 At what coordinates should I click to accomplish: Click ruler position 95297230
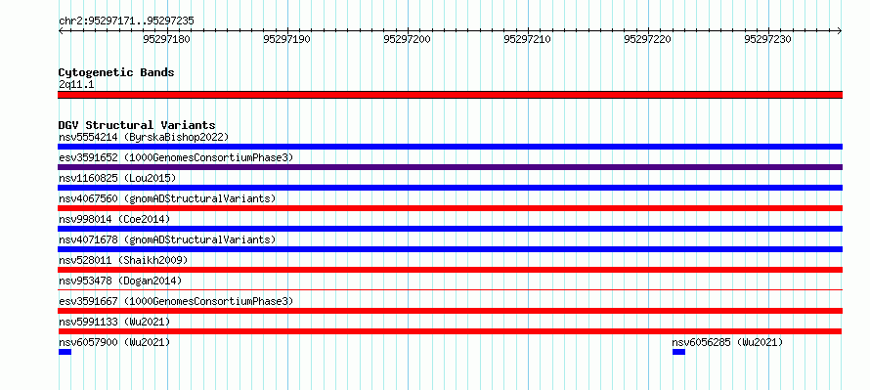(768, 39)
